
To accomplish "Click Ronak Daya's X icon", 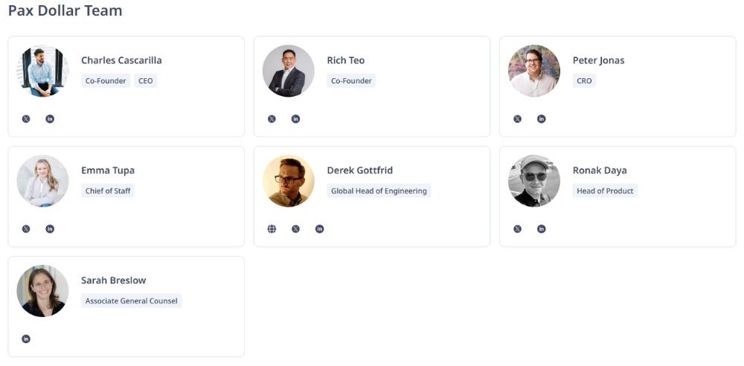I will point(517,229).
